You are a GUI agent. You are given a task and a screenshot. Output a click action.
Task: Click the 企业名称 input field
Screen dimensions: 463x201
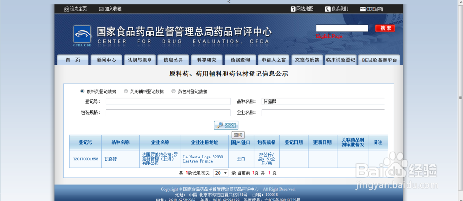pos(323,113)
